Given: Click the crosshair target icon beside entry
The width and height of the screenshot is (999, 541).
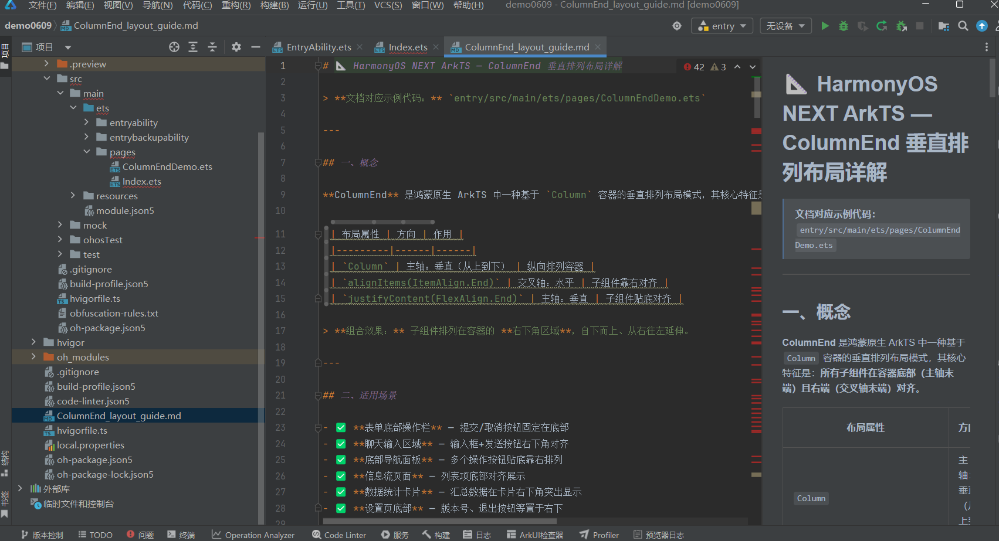Looking at the screenshot, I should [677, 26].
